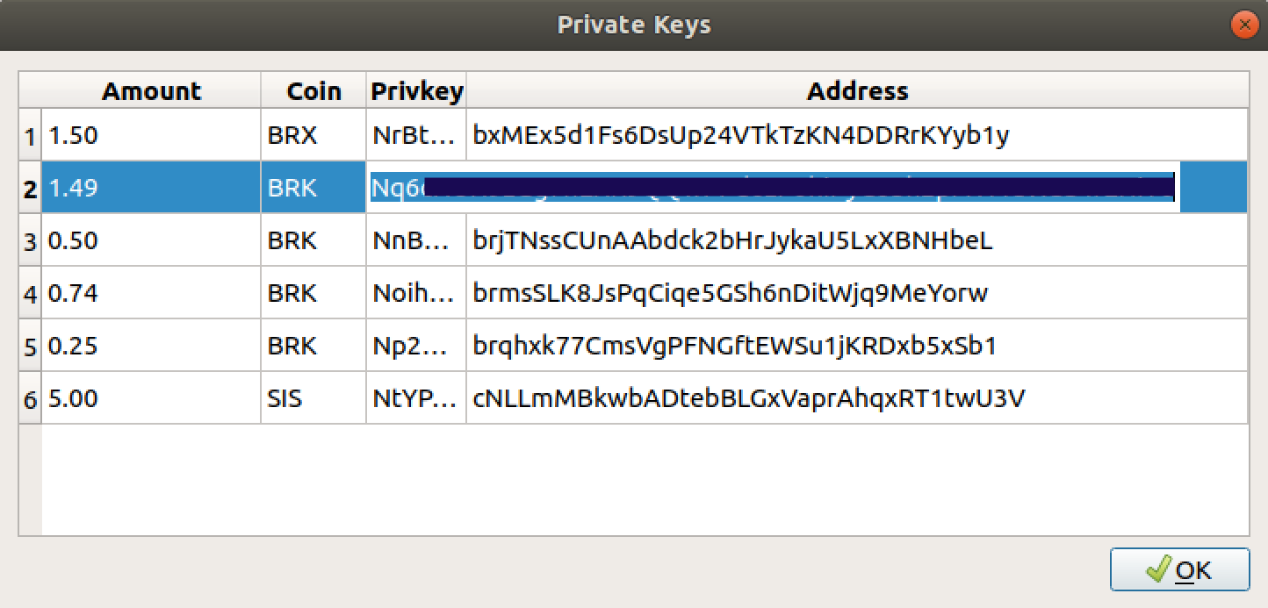Click the orange close icon in title bar

[1245, 25]
